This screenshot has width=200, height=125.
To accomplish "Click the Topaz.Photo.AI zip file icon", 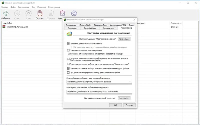I will pos(4,27).
